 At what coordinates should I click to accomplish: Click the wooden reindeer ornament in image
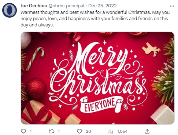151,50
